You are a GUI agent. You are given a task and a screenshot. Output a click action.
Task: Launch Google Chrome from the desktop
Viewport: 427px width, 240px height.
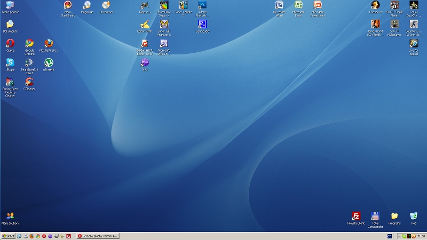[29, 47]
